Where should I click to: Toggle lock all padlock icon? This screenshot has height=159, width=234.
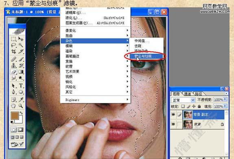click(x=199, y=107)
